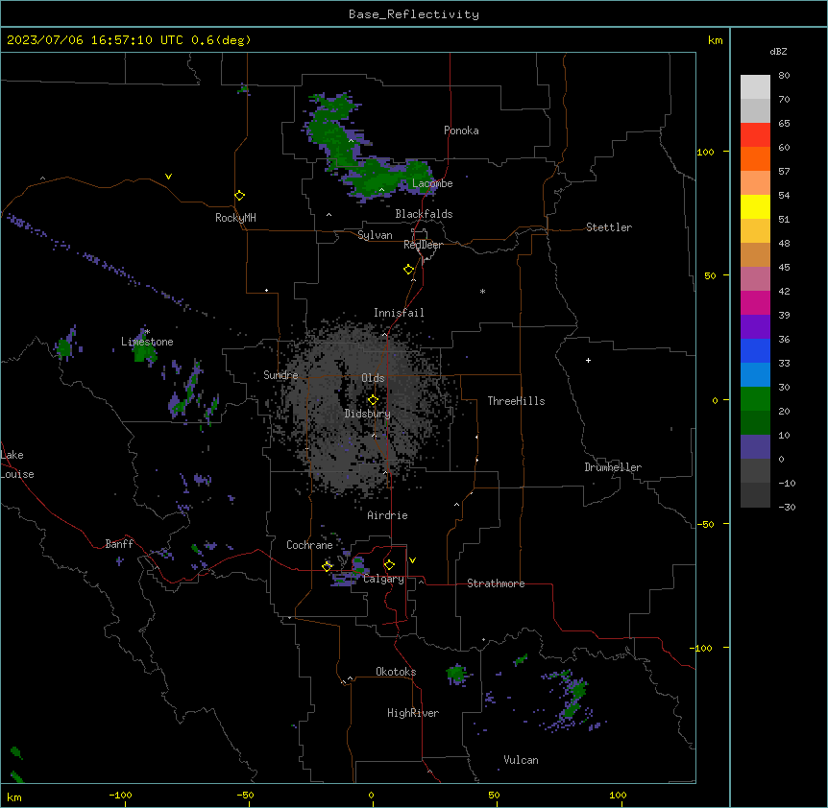
Task: Click the HighRiver label
Action: point(413,713)
